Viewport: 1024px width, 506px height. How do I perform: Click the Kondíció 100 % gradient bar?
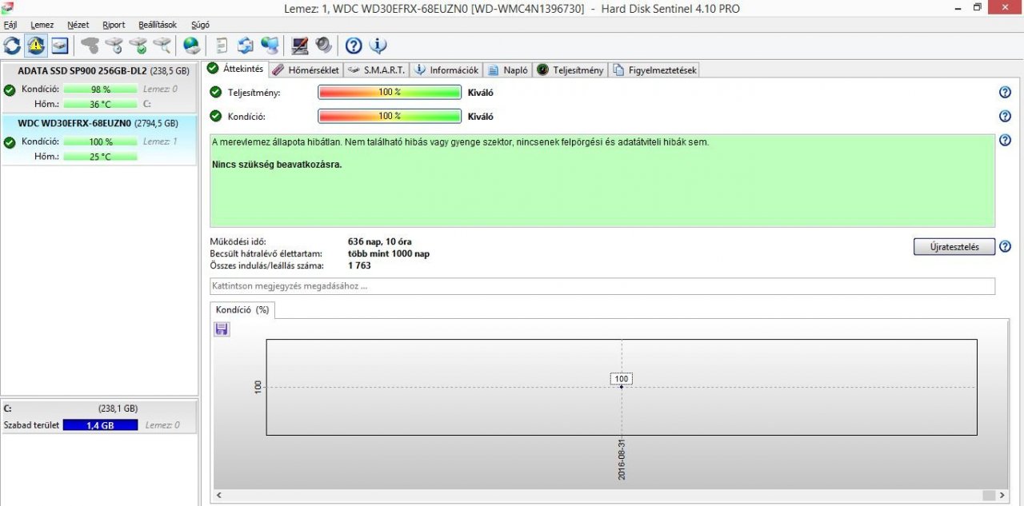(390, 116)
